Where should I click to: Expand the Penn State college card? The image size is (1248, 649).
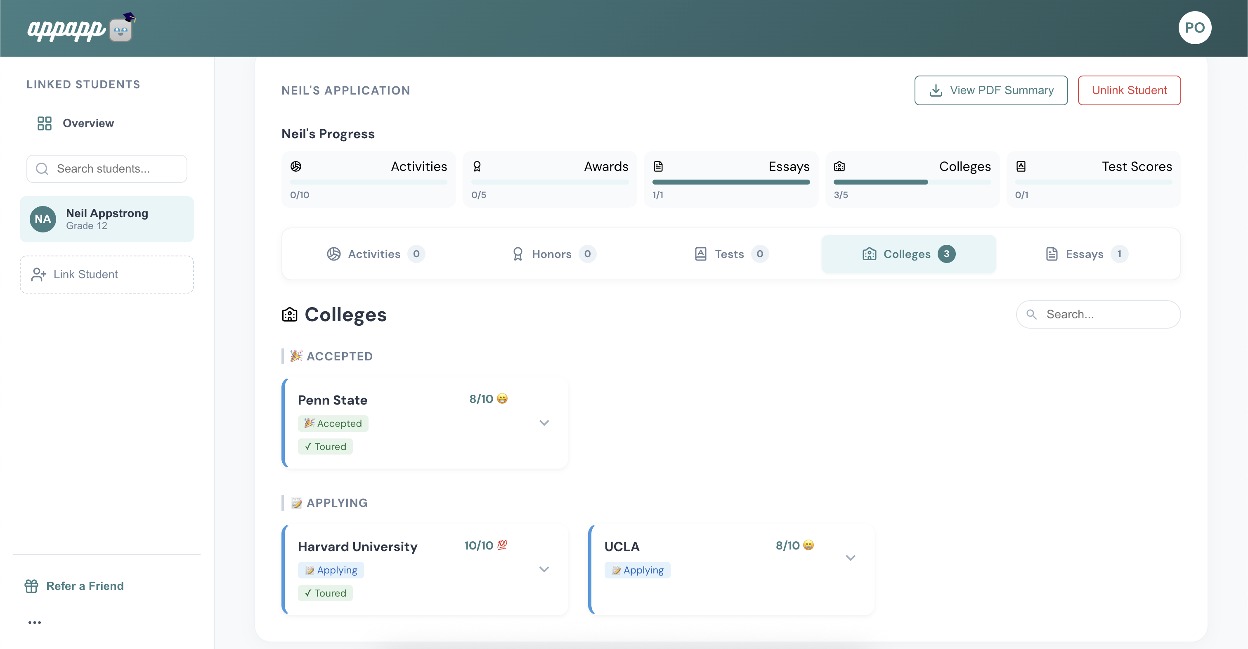[x=544, y=423]
